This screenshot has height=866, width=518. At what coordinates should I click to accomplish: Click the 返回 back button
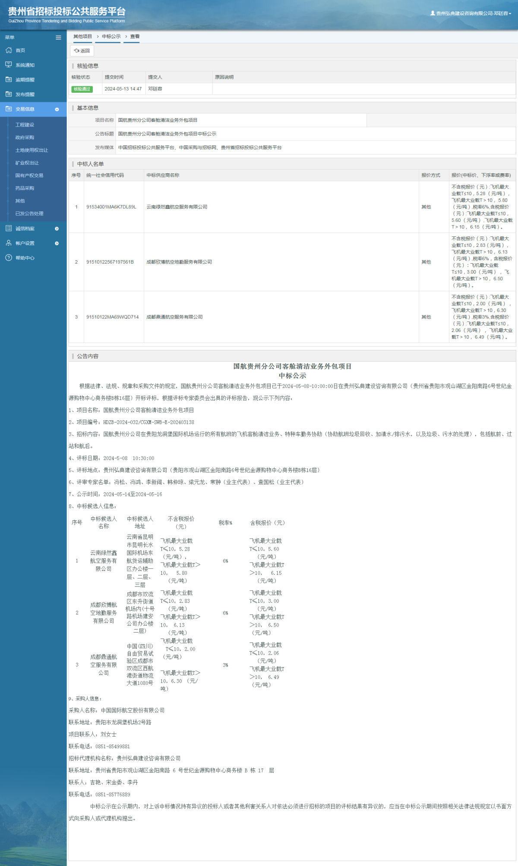point(82,50)
